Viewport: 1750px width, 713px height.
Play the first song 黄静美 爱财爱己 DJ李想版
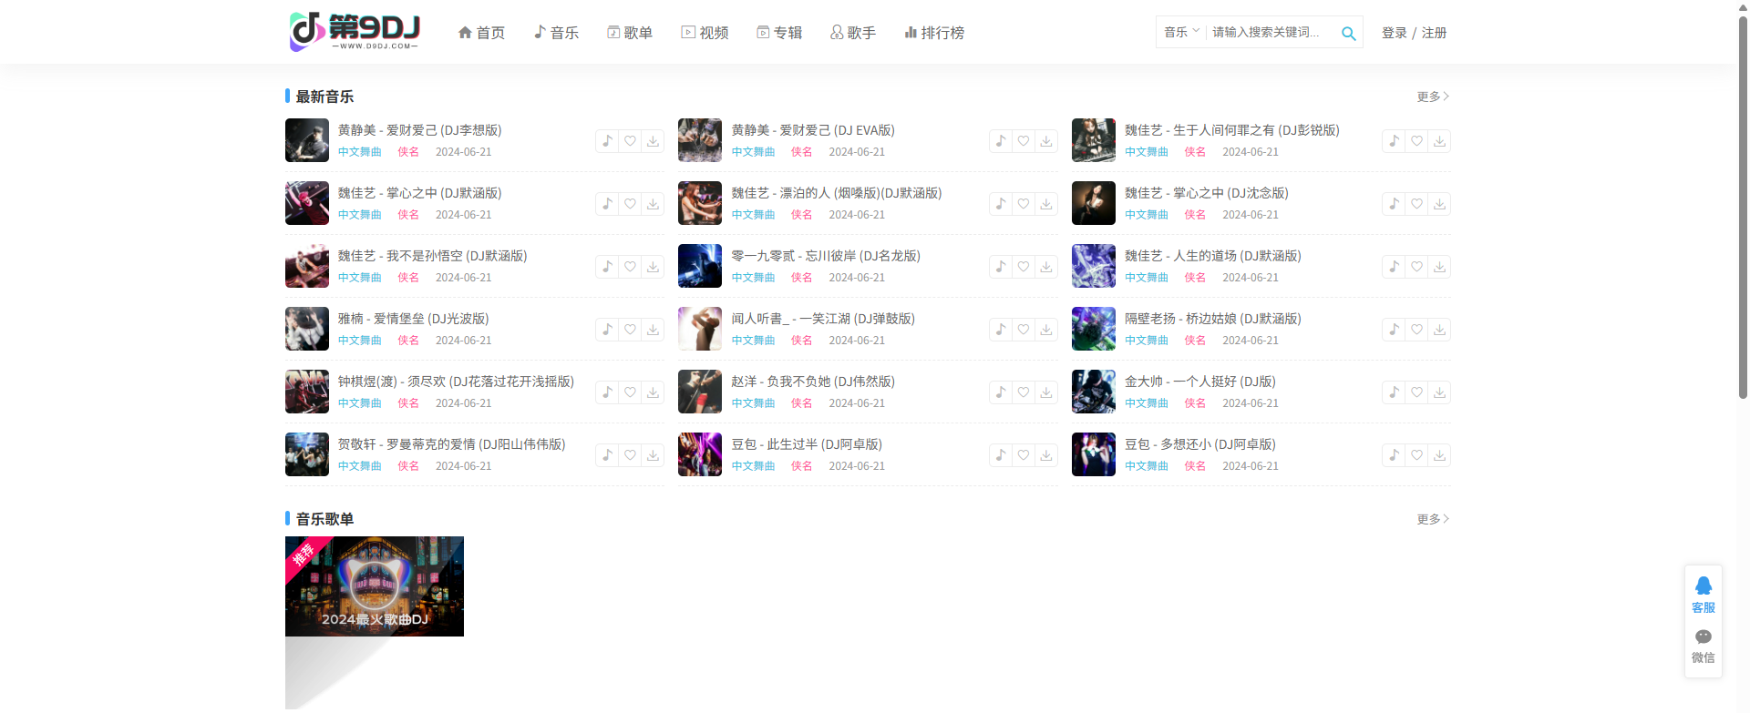coord(607,141)
